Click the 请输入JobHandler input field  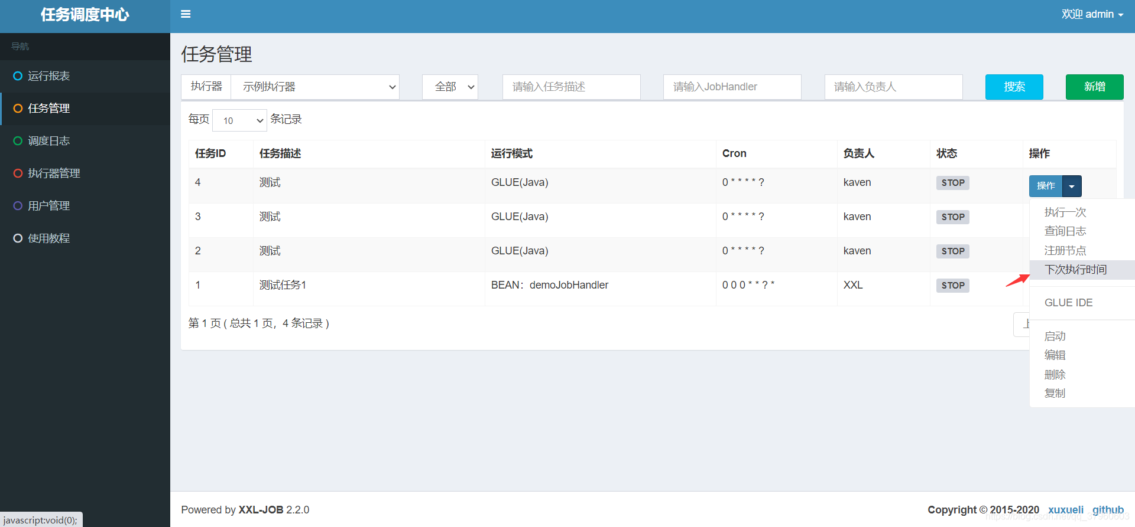pyautogui.click(x=732, y=87)
